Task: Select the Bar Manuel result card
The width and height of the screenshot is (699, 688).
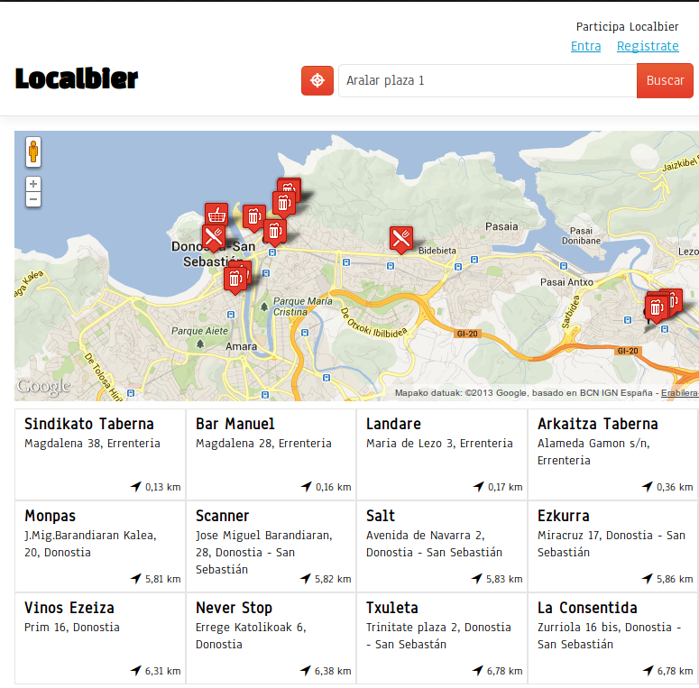Action: (271, 453)
